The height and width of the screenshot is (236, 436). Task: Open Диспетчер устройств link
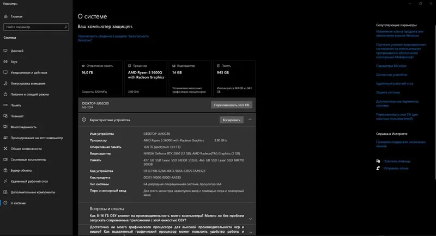[391, 74]
